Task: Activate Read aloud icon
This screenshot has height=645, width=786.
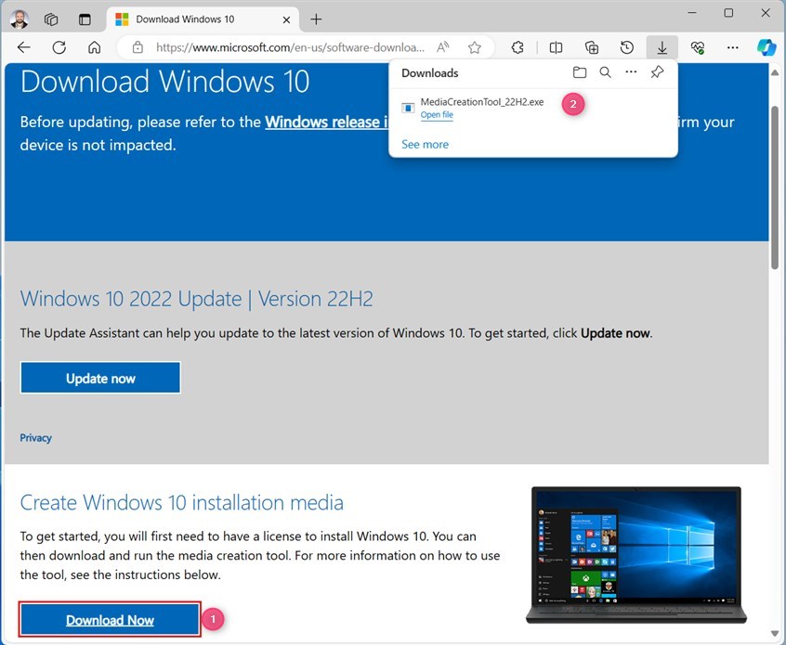Action: [442, 47]
